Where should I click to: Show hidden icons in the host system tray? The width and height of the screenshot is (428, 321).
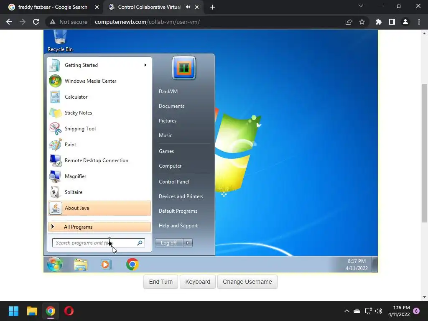click(x=346, y=311)
